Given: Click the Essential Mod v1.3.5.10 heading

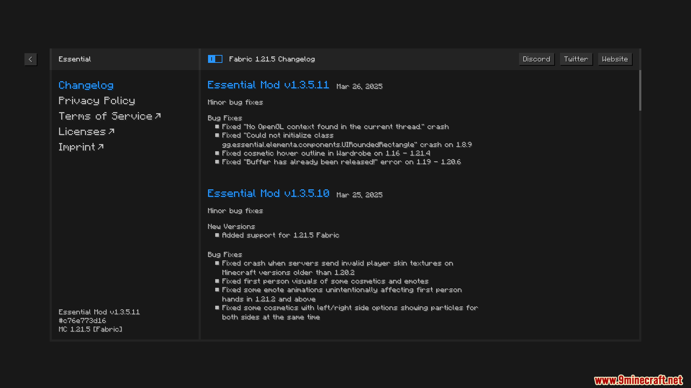Looking at the screenshot, I should click(x=268, y=193).
